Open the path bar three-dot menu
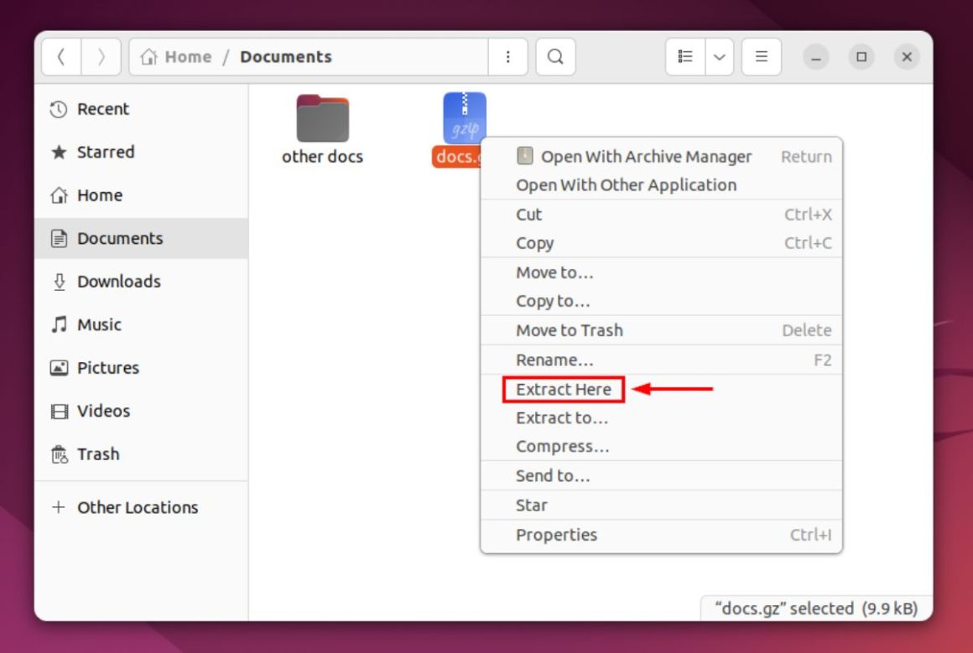This screenshot has width=973, height=653. [x=507, y=56]
